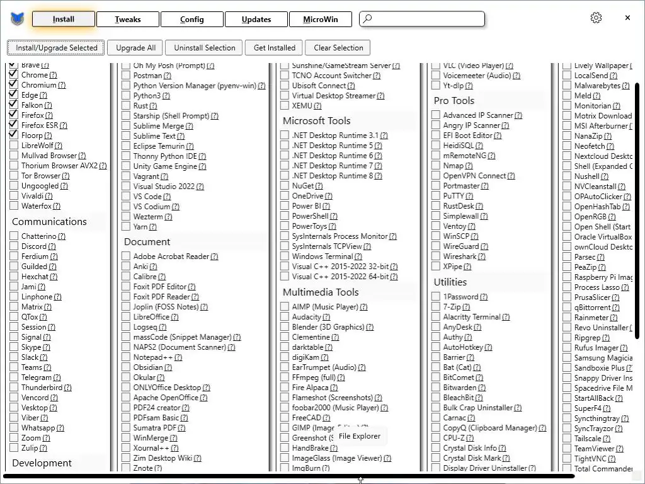Tick the PowerToys checkbox

tap(284, 226)
